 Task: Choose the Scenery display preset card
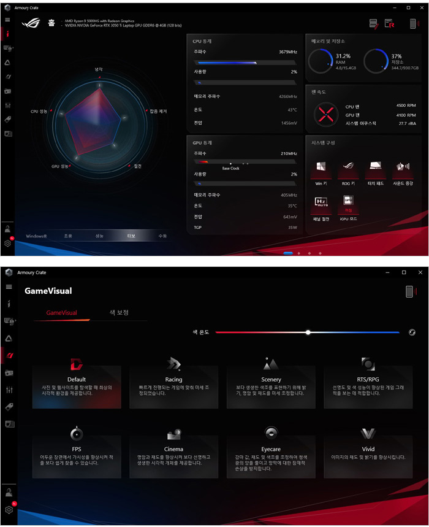271,387
